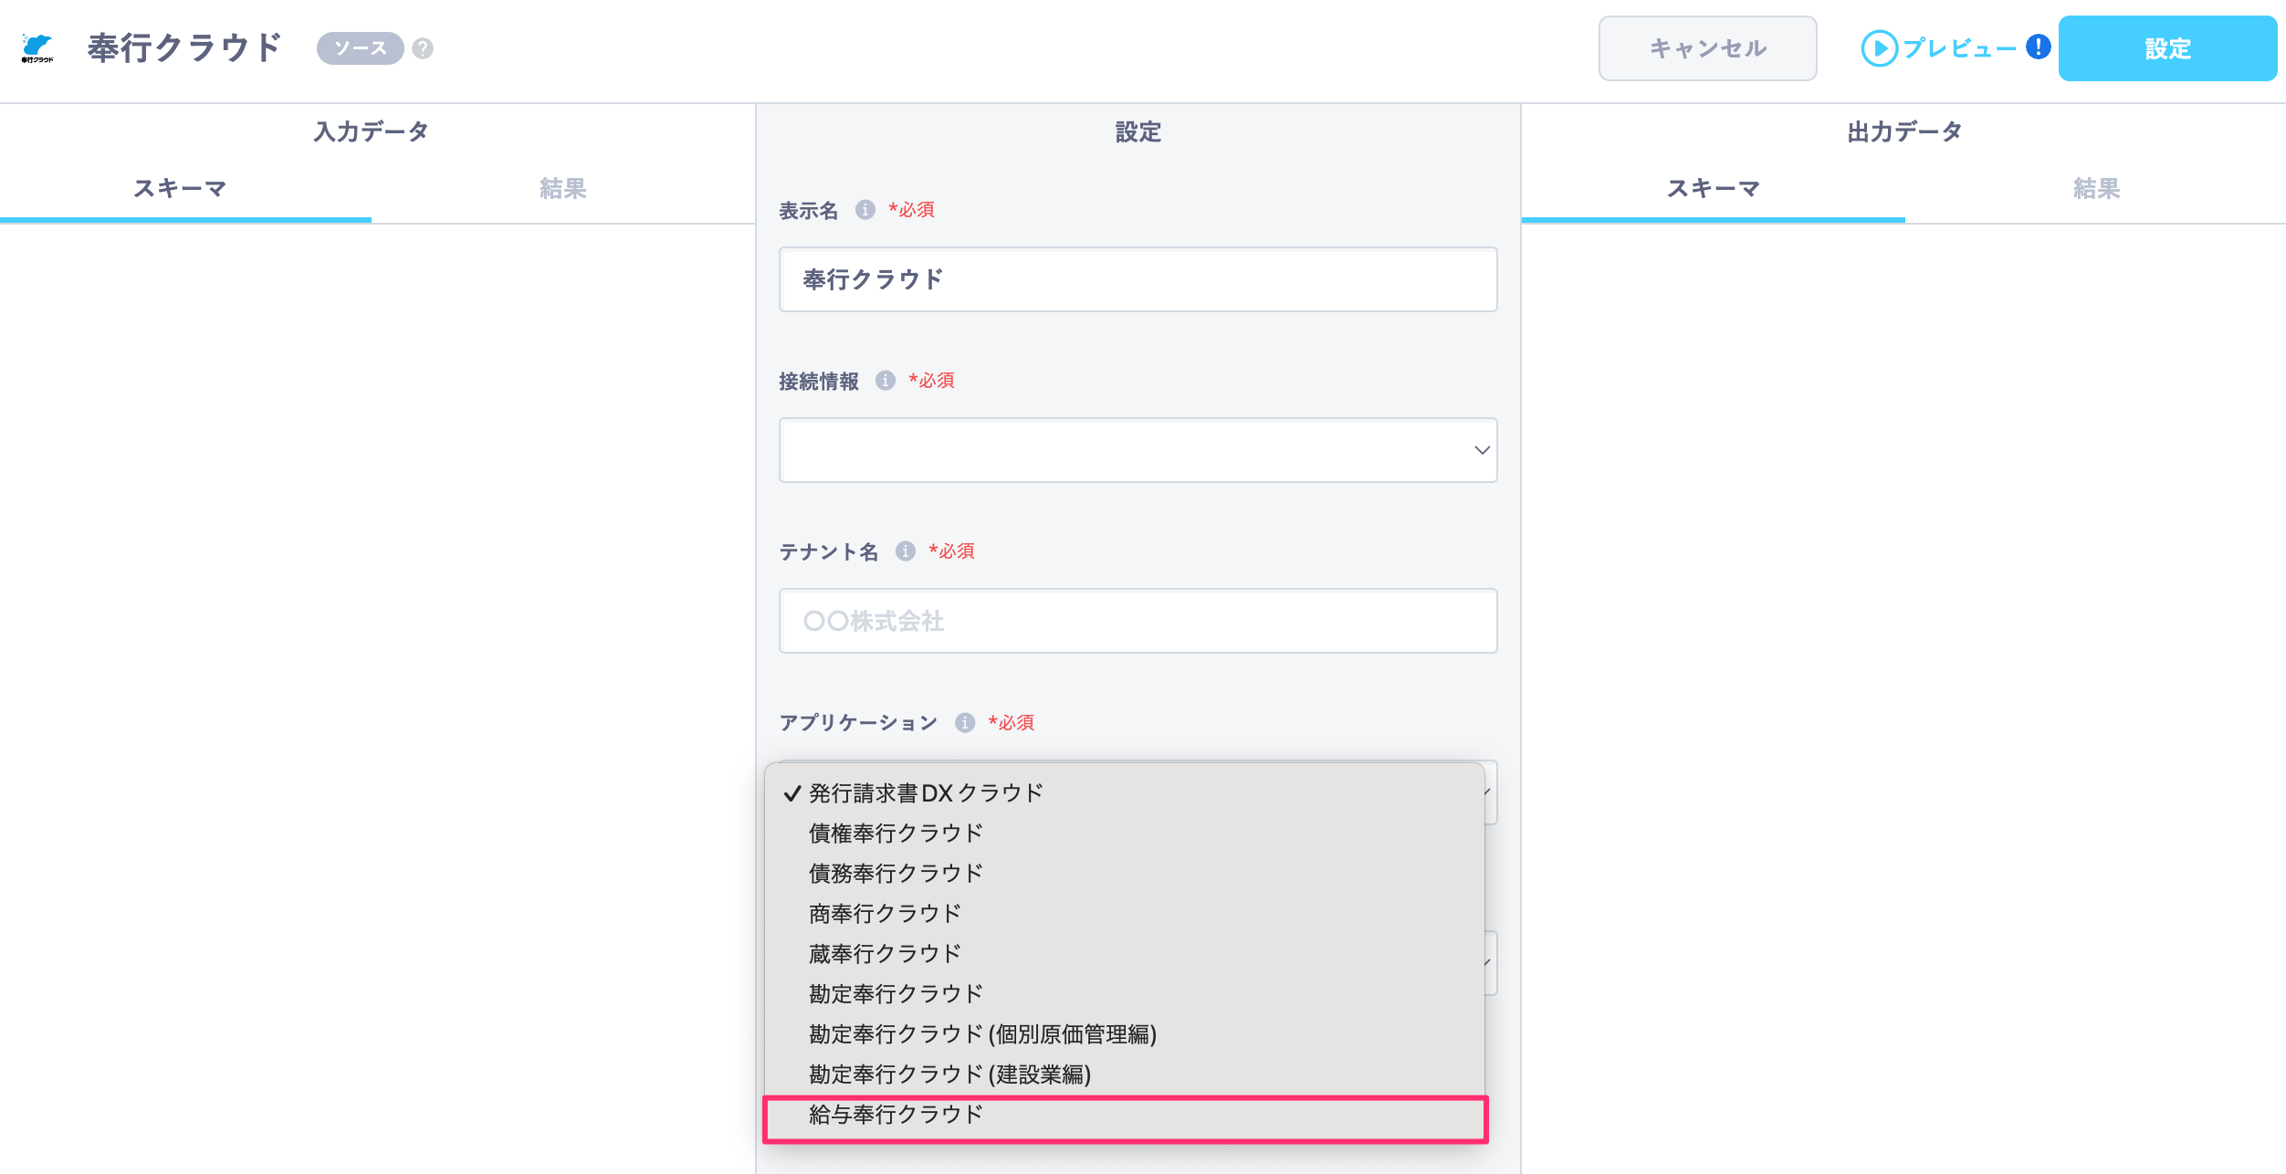Image resolution: width=2286 pixels, height=1174 pixels.
Task: Click the 出力データ panel heading
Action: (1905, 131)
